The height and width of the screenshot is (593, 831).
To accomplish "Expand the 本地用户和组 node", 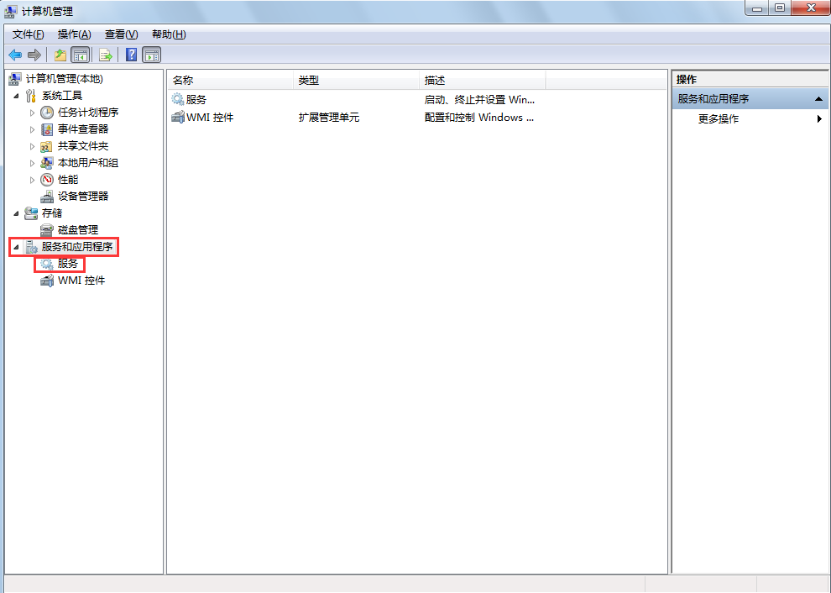I will pos(32,162).
